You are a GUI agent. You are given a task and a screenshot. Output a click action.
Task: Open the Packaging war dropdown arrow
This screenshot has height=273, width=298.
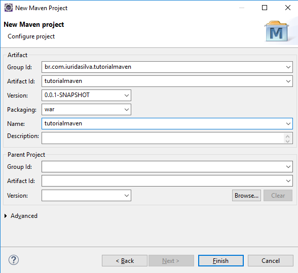pyautogui.click(x=127, y=109)
